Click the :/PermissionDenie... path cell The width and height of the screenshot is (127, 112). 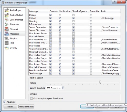click(110, 70)
